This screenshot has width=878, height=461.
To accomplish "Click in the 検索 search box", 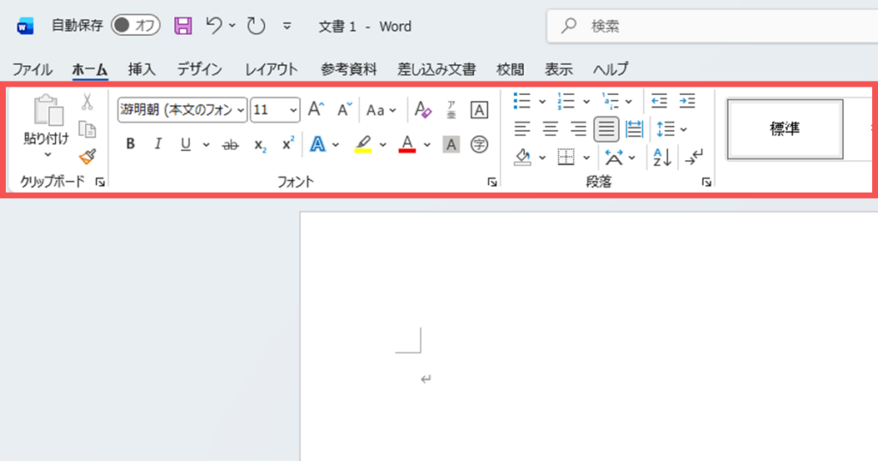I will point(712,27).
